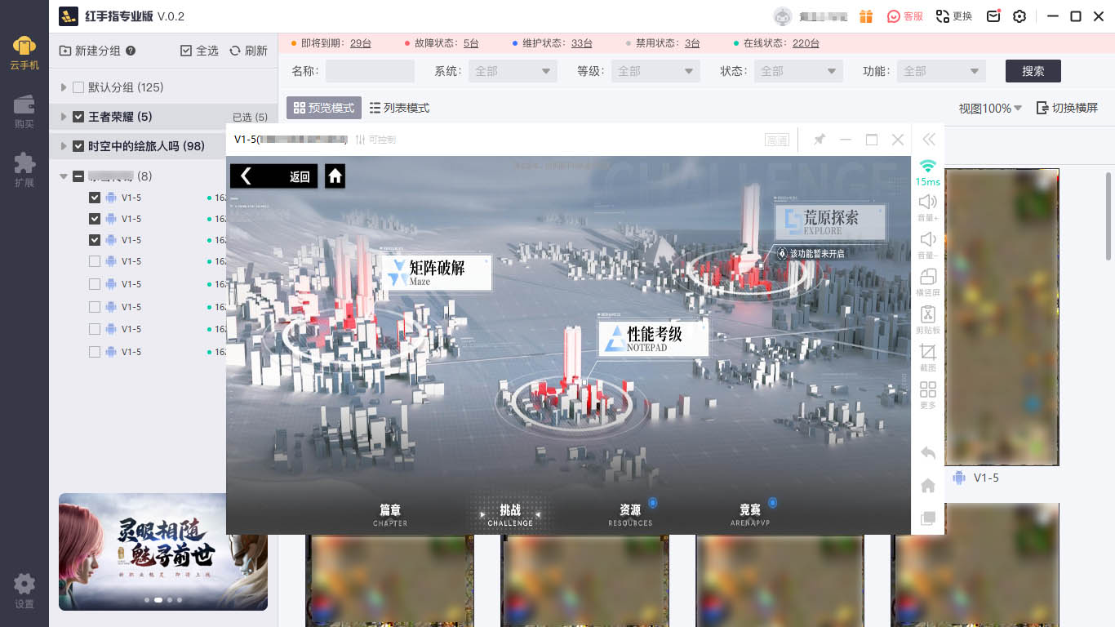Open the mail messages icon in the title bar
The image size is (1115, 627).
coord(993,16)
